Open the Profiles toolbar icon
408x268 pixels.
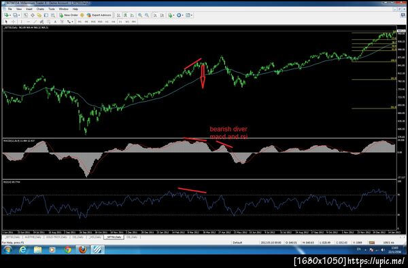click(x=15, y=15)
